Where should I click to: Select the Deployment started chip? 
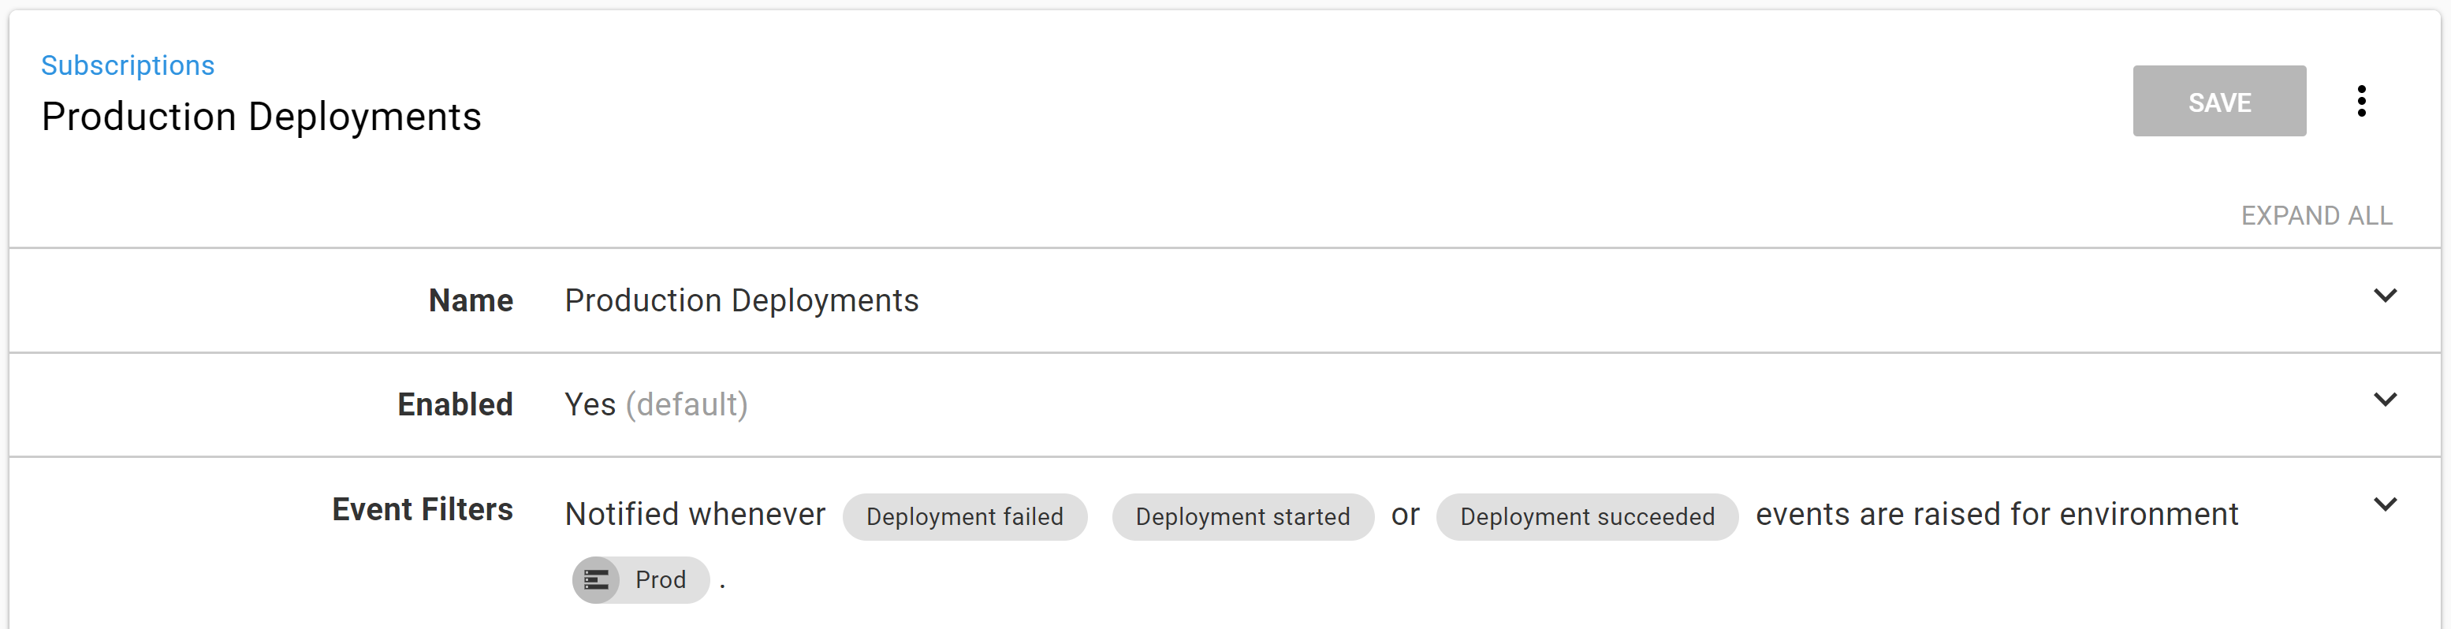[1242, 517]
